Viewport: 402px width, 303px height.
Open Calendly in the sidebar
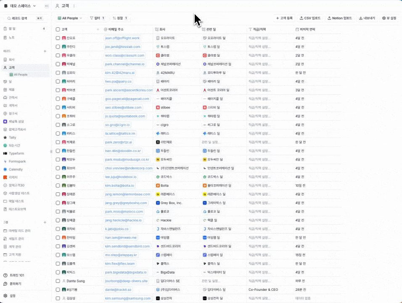pos(16,169)
